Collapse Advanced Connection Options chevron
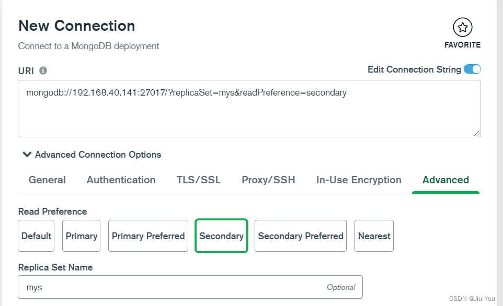Viewport: 503px width, 306px height. tap(27, 155)
